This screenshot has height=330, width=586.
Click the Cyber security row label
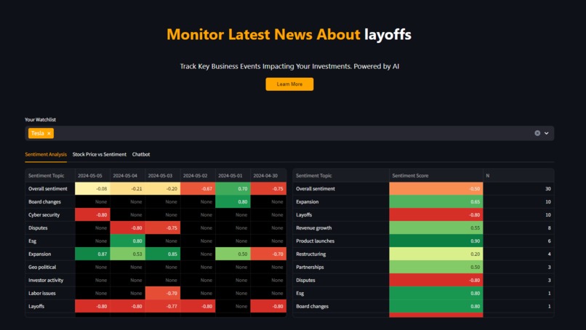pyautogui.click(x=44, y=215)
